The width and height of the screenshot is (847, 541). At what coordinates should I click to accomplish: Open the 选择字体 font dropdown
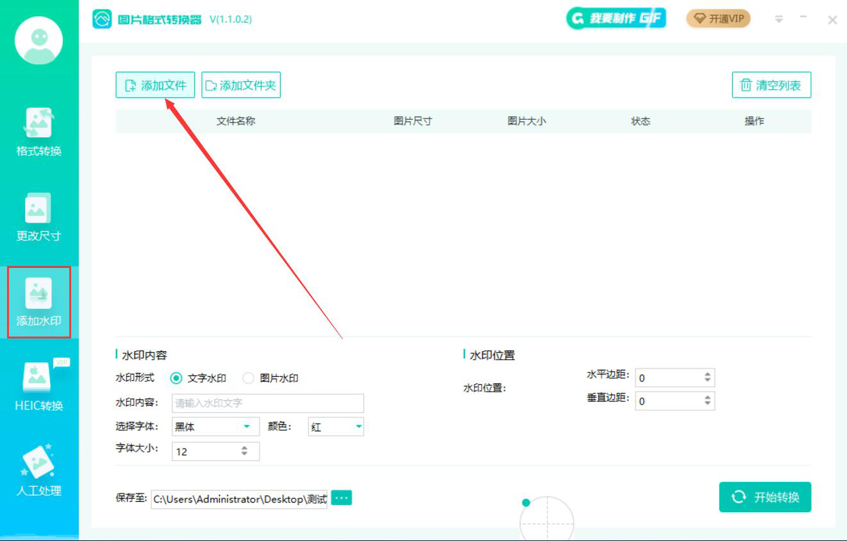[215, 427]
